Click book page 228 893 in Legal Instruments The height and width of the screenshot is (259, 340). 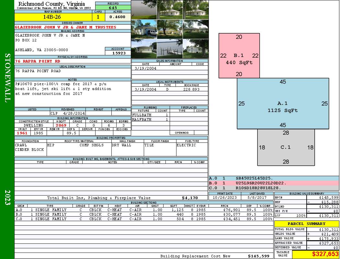pos(191,89)
